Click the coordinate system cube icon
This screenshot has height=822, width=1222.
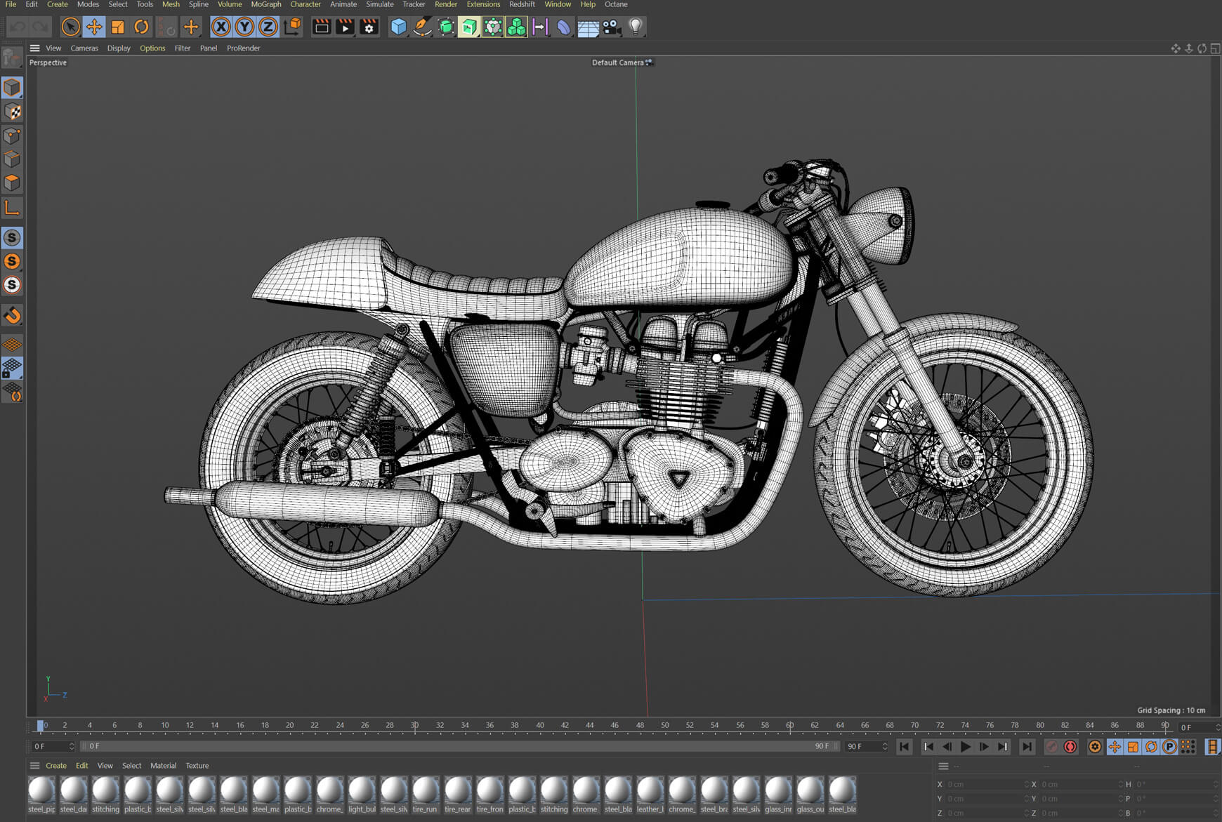[x=293, y=27]
